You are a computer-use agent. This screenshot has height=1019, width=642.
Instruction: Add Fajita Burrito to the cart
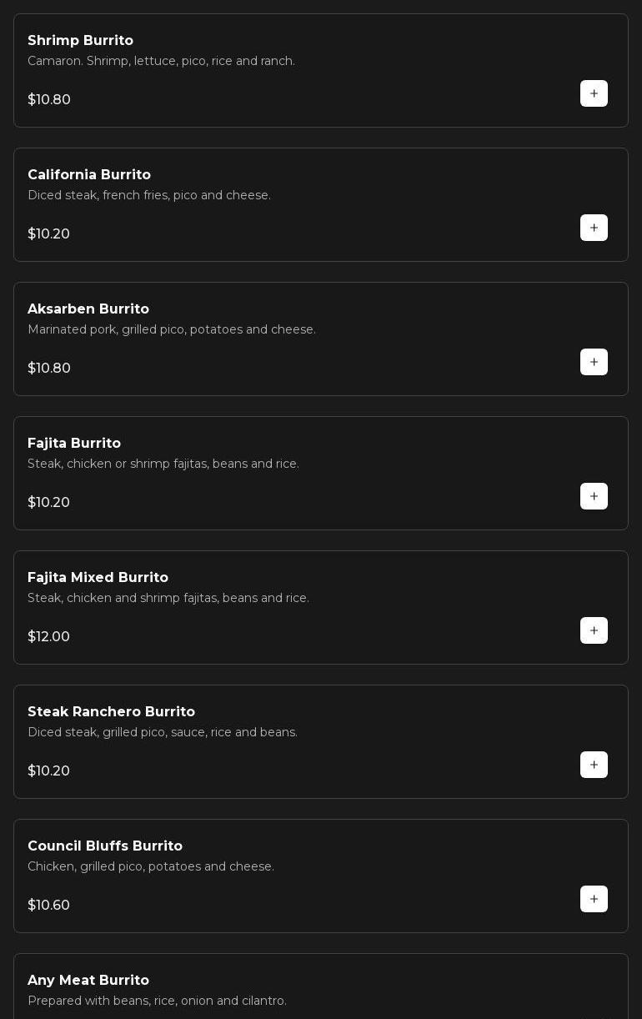pos(594,496)
